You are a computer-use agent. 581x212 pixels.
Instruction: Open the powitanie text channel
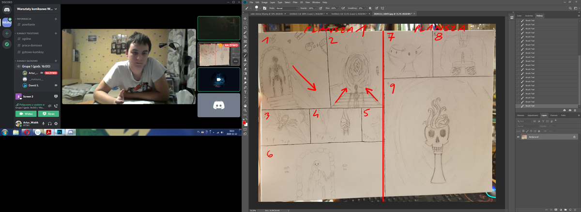[29, 24]
